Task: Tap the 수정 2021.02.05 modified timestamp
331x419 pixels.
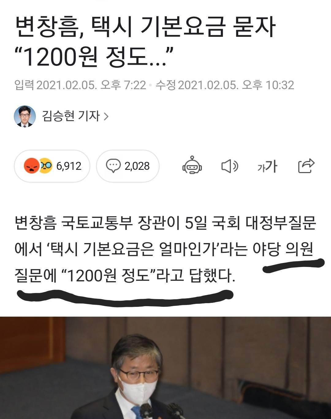Action: coord(225,85)
